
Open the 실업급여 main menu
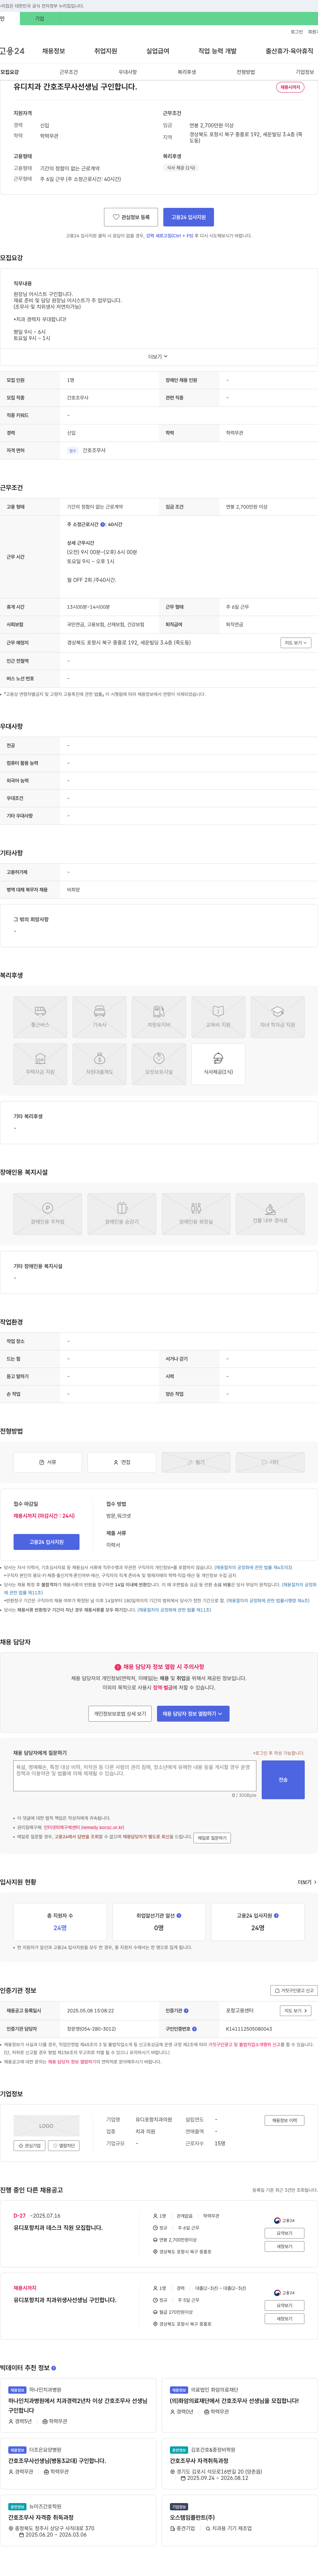pyautogui.click(x=158, y=51)
